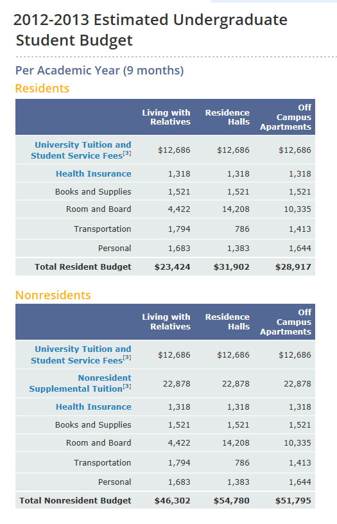Select Residents Living with Relatives column header
This screenshot has width=337, height=524.
[166, 117]
